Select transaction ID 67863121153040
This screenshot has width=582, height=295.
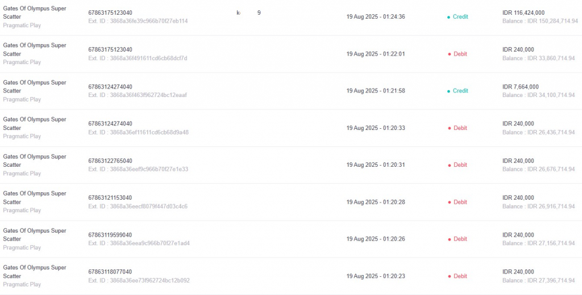pos(110,198)
